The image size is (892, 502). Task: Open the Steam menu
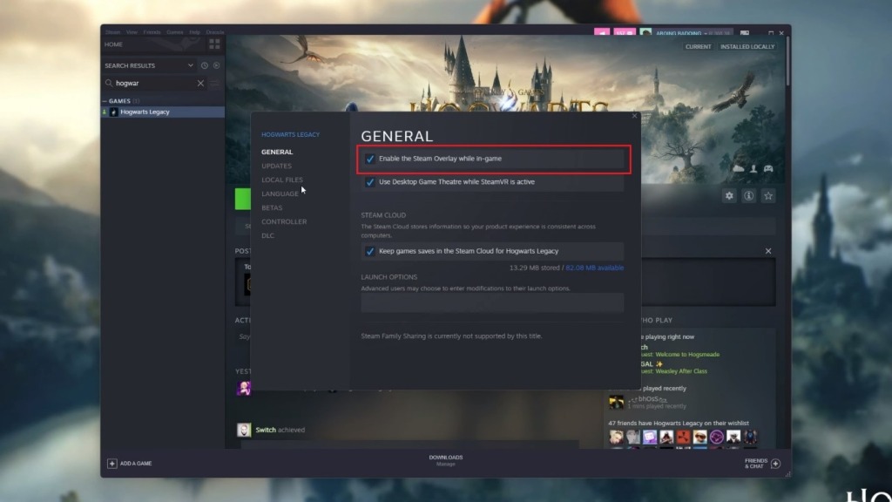pyautogui.click(x=112, y=32)
